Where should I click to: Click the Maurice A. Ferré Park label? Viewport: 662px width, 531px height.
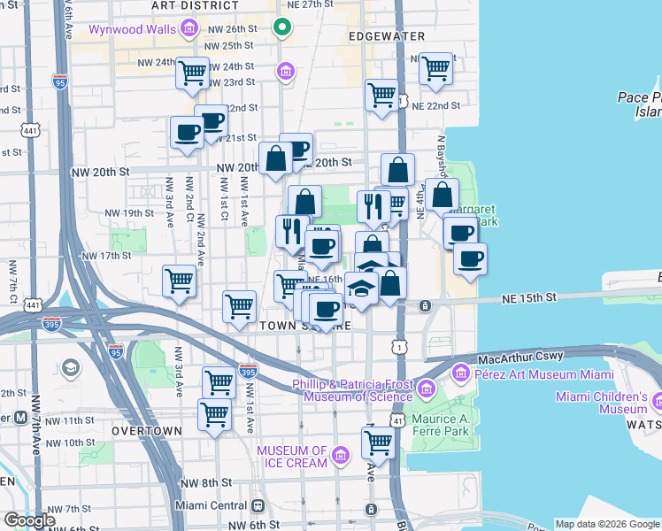(x=441, y=425)
